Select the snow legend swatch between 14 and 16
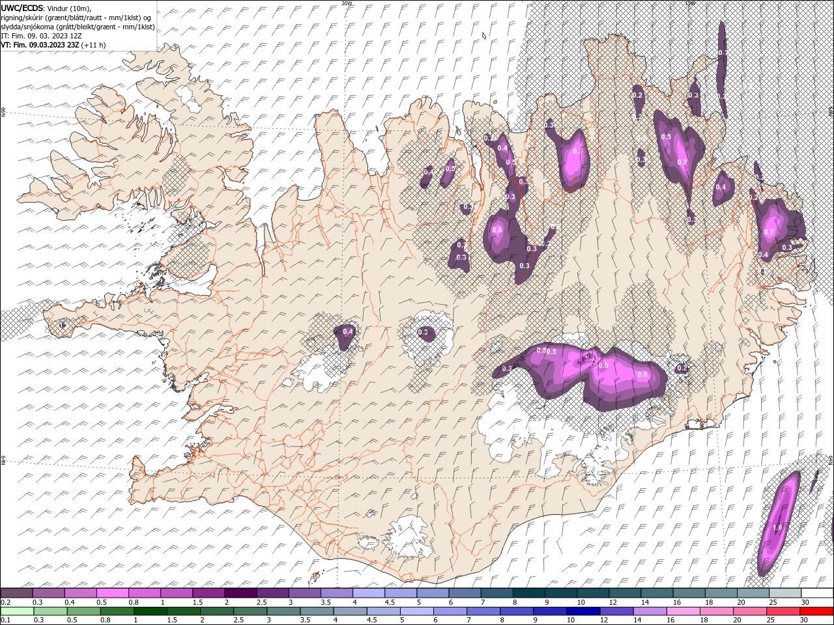Viewport: 834px width, 625px height. click(x=657, y=592)
